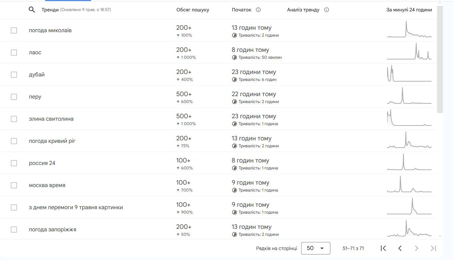Click the sparkline chart for лаос
The height and width of the screenshot is (260, 453).
409,53
